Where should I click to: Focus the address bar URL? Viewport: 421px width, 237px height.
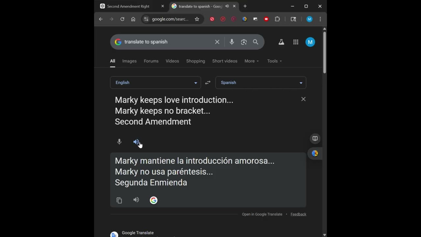coord(170,19)
